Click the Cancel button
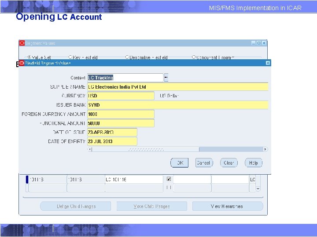Viewport: 317px width, 237px height. pyautogui.click(x=204, y=163)
